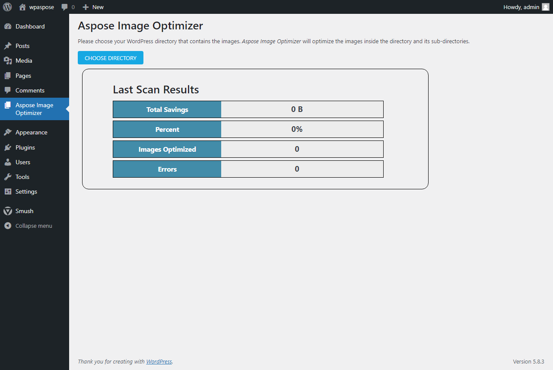Click the Total Savings label cell
Viewport: 553px width, 370px height.
pos(167,109)
